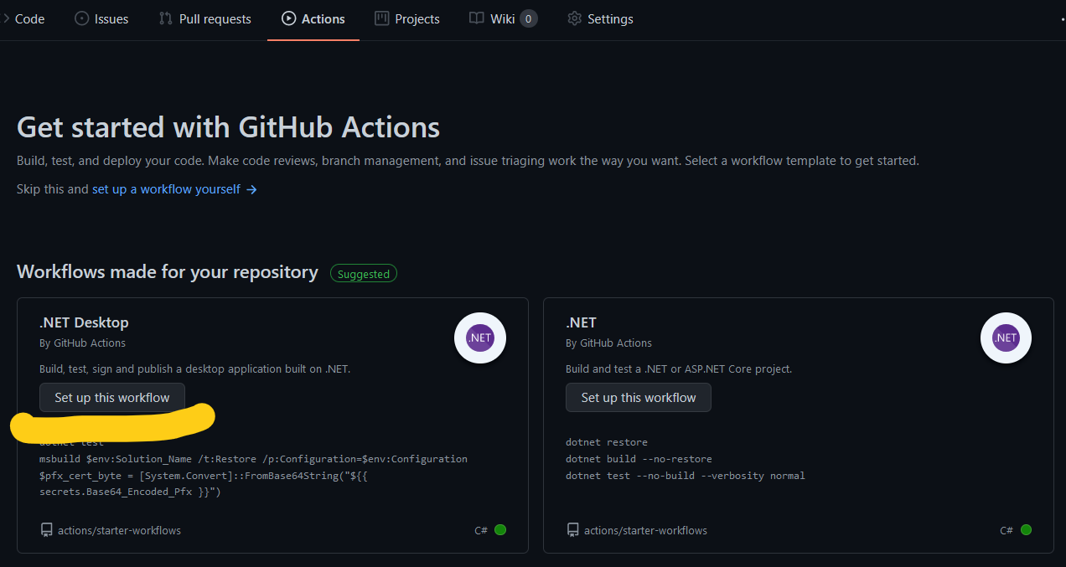Open repository Settings tab

tap(600, 18)
